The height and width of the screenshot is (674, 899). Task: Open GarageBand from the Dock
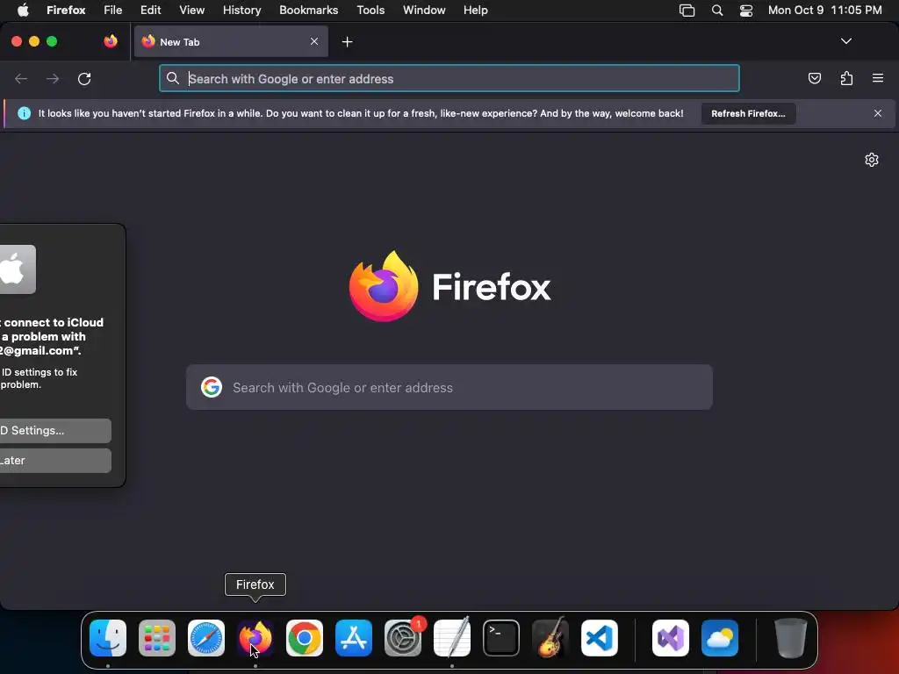(x=550, y=637)
